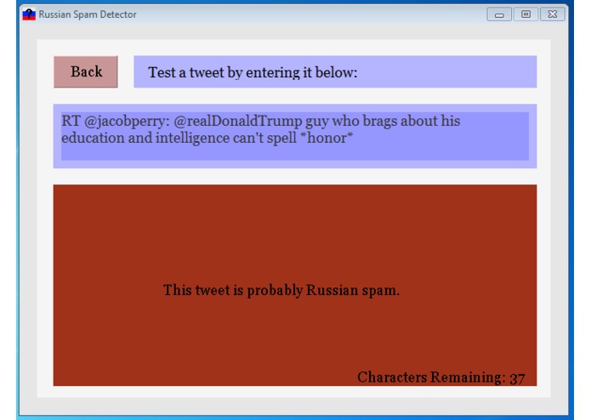The image size is (591, 420).
Task: Click the tweet text input field
Action: (x=295, y=136)
